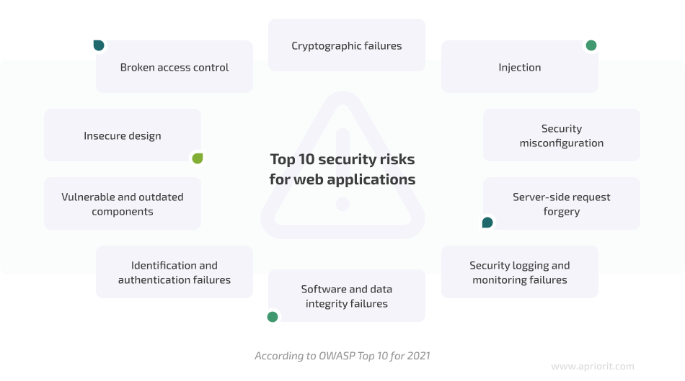Select the Security misconfiguration card
Viewport: 685px width, 381px height.
tap(562, 135)
